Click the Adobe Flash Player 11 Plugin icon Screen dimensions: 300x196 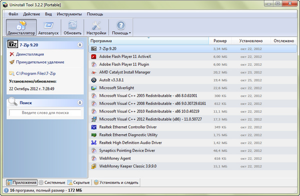coord(94,64)
